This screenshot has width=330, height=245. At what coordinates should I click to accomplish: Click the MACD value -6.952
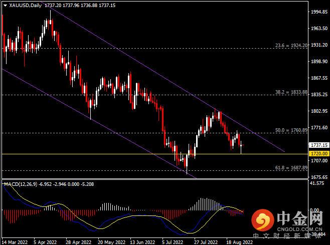coord(45,184)
